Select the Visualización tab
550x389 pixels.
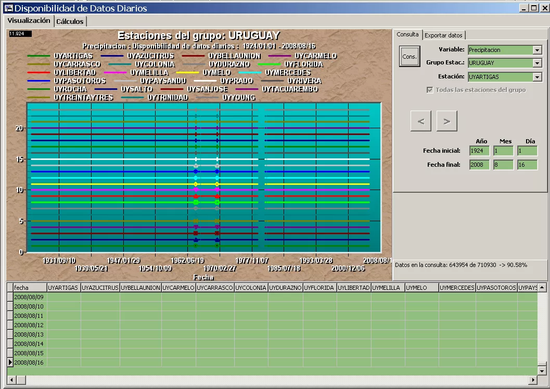point(29,20)
